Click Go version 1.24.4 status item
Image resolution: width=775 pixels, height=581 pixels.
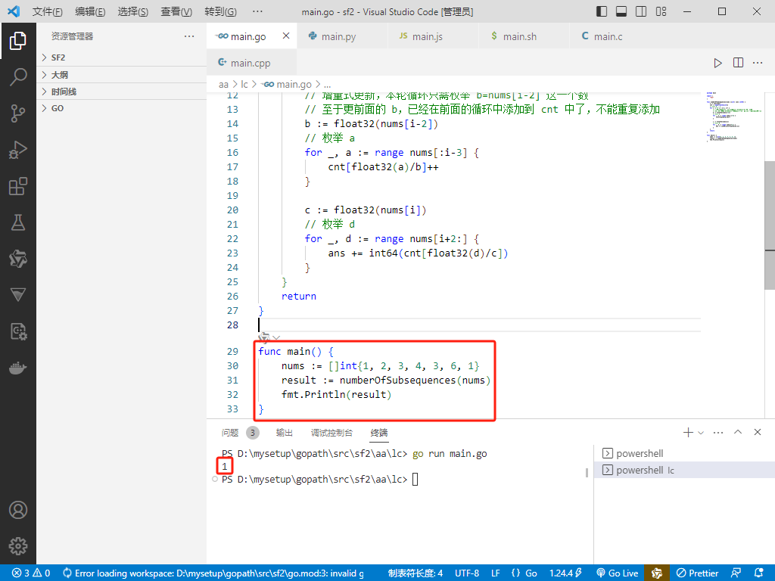tap(565, 573)
